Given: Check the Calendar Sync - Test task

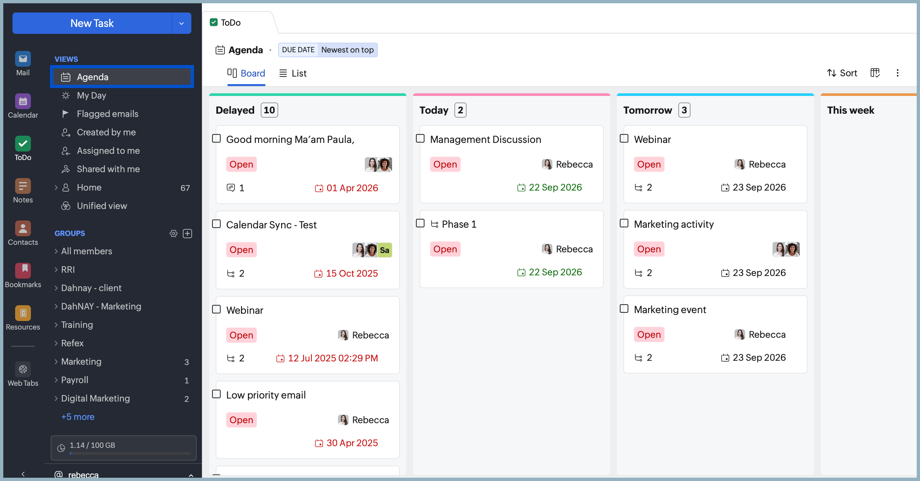Looking at the screenshot, I should coord(216,224).
